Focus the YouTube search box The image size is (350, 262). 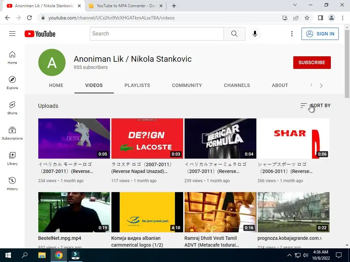coord(157,34)
